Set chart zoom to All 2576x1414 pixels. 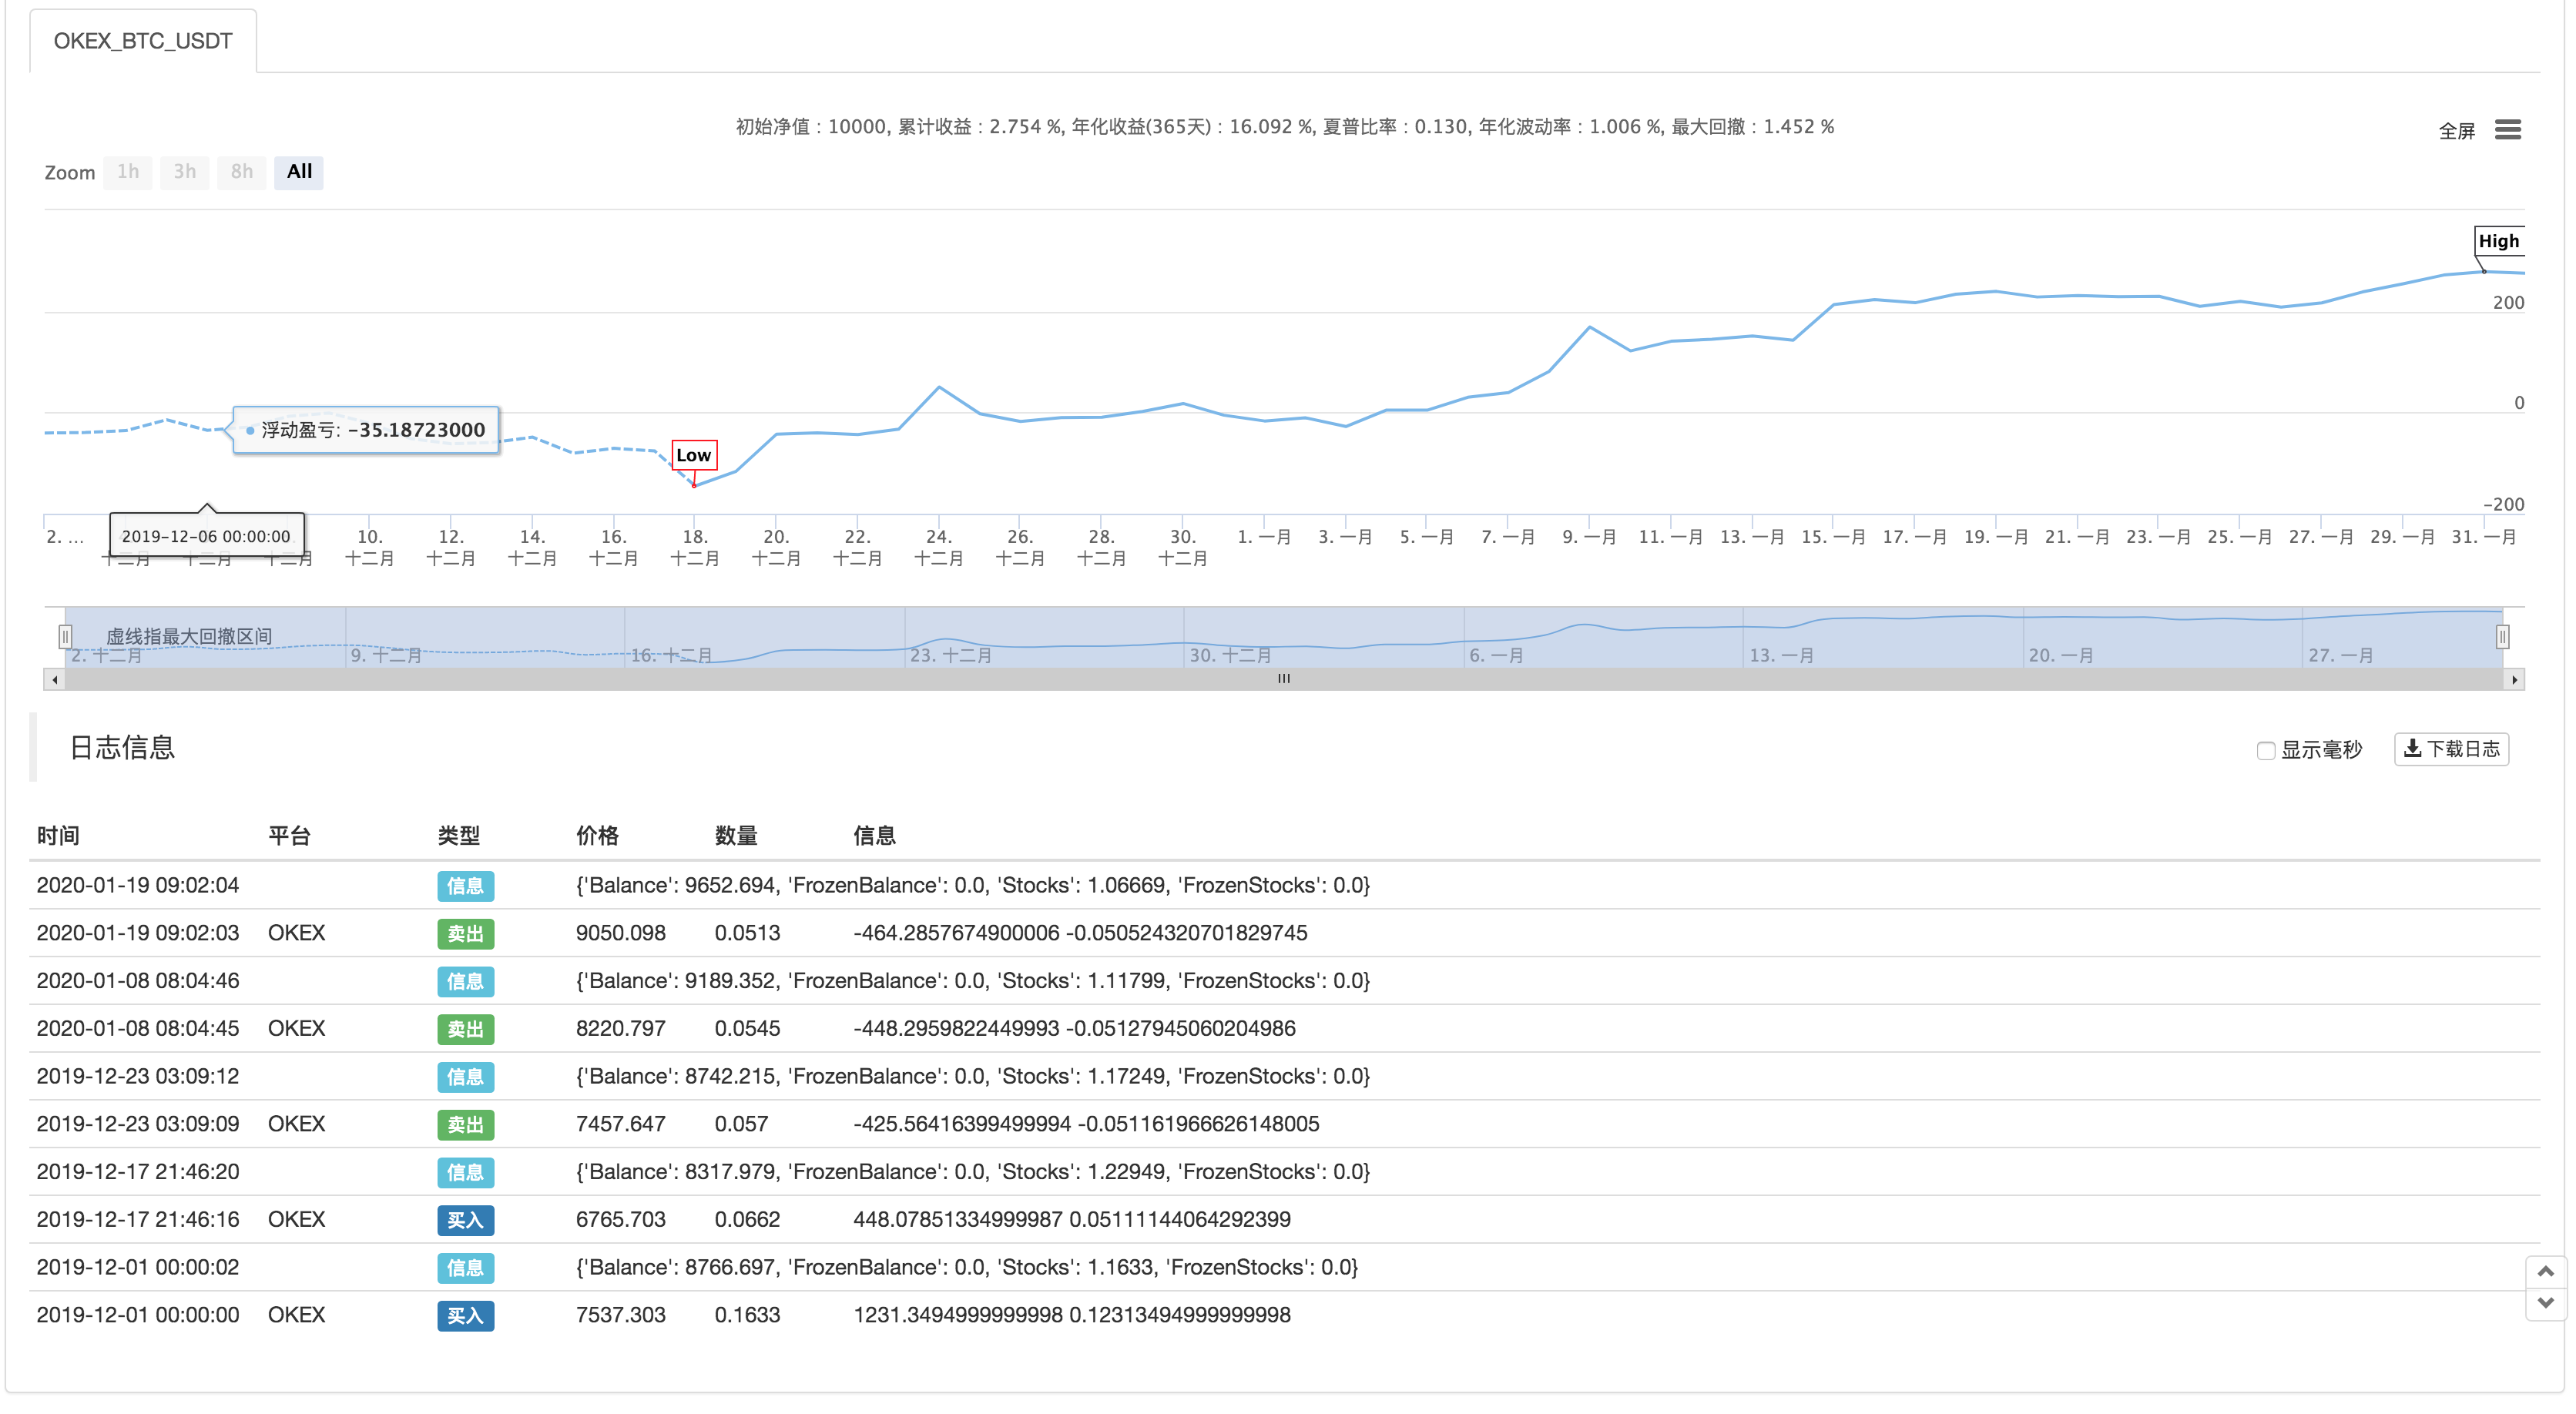(299, 171)
